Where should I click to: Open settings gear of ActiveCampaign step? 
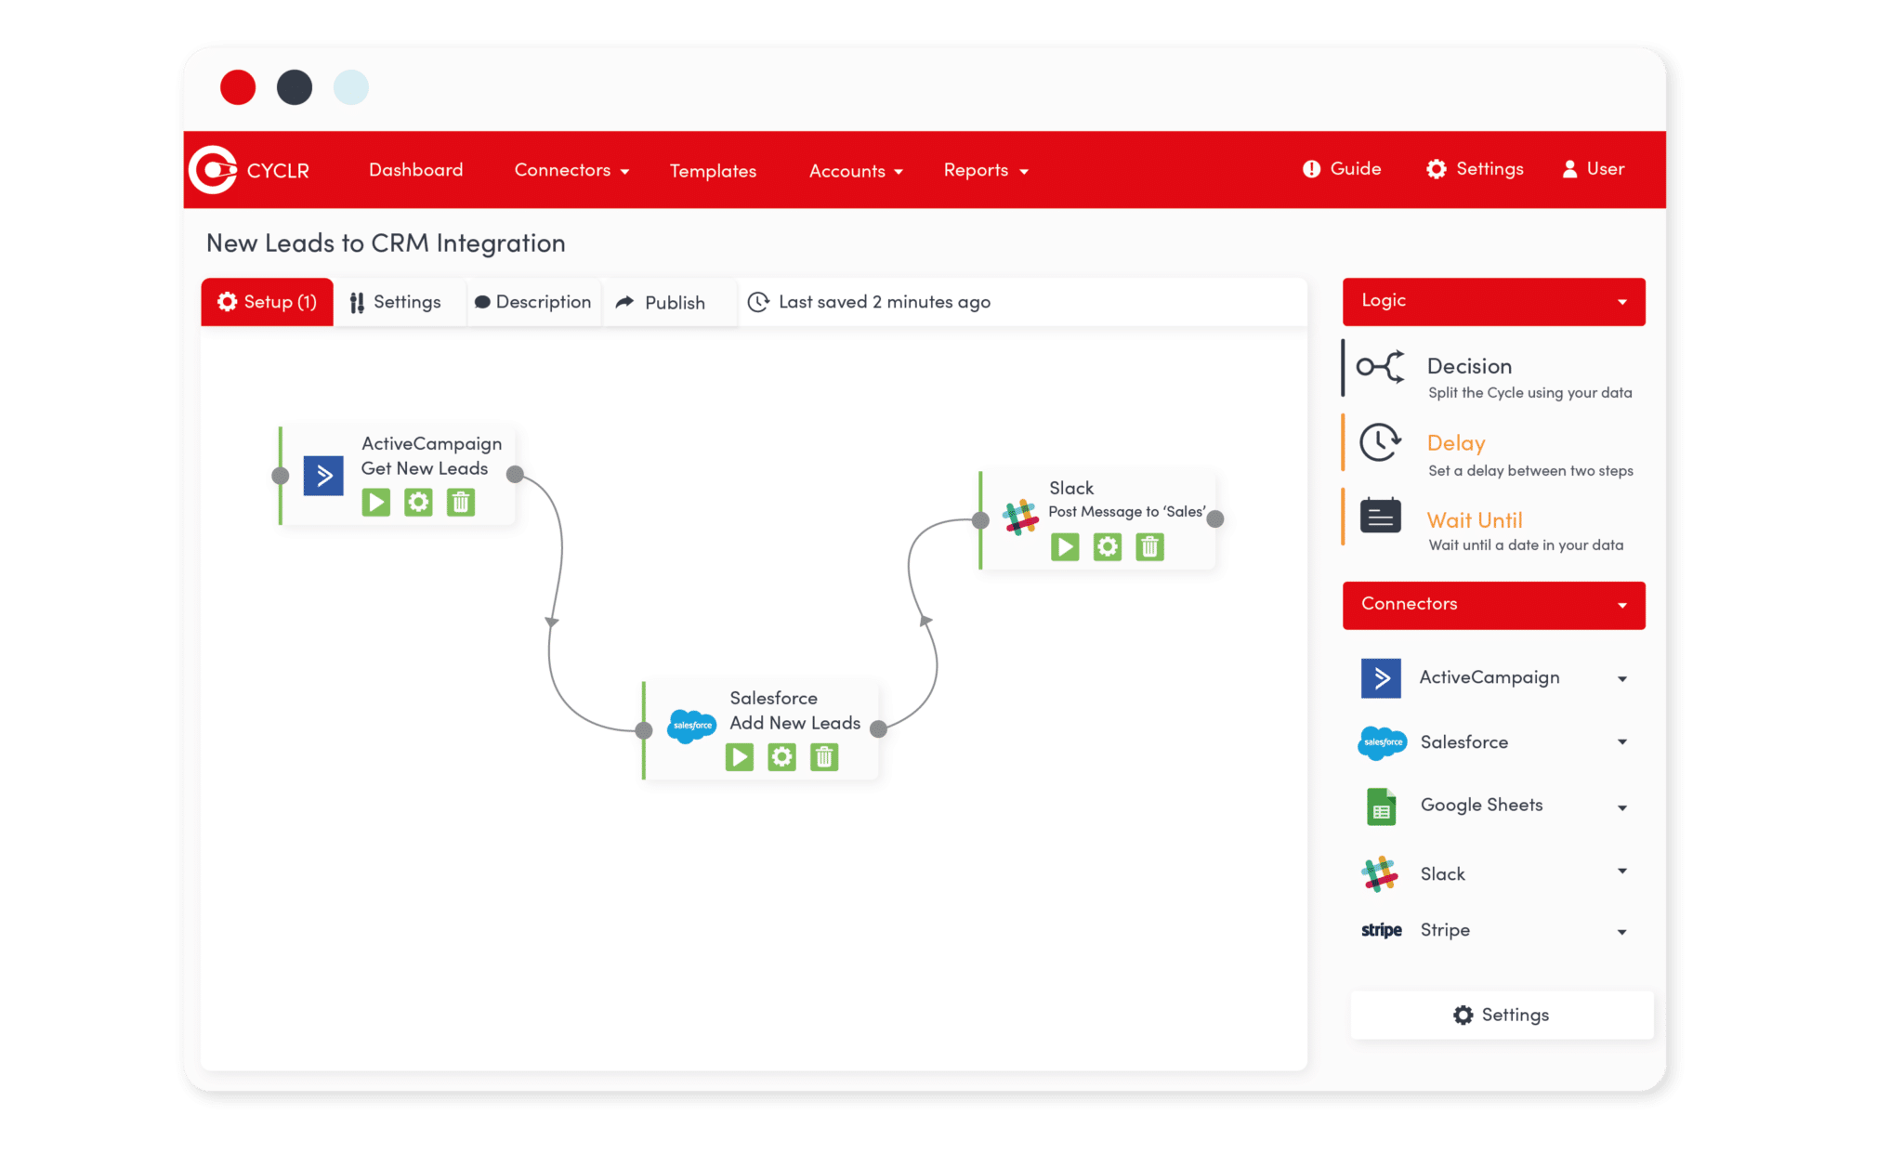tap(418, 503)
